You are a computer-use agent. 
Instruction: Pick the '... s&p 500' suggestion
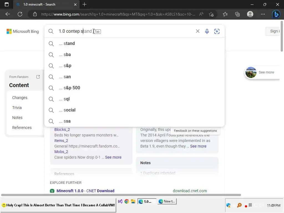click(135, 88)
